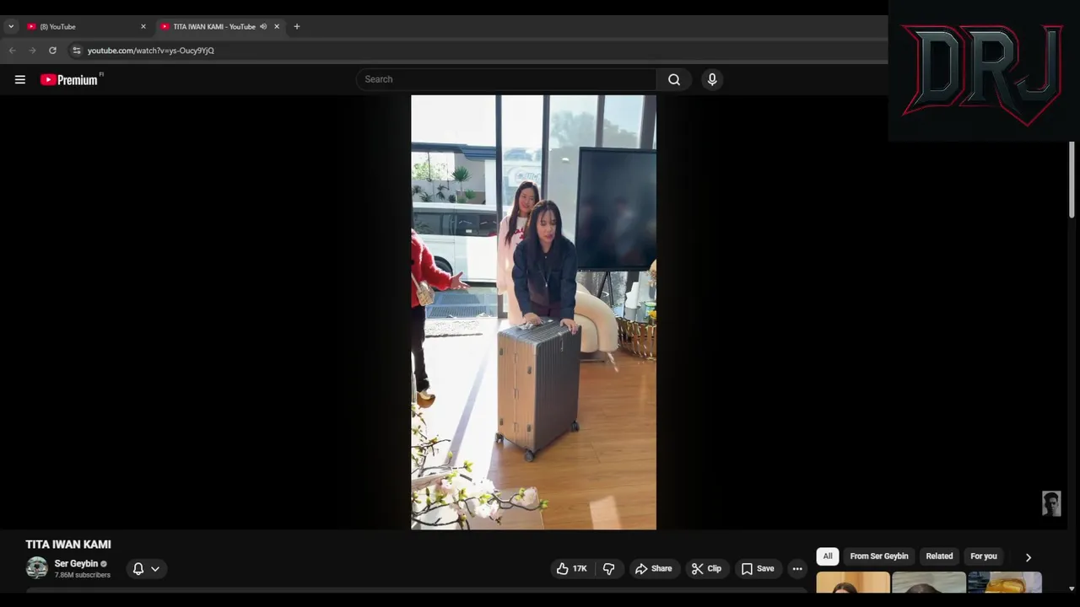Click the video player to pause
The image size is (1080, 607).
click(x=533, y=312)
